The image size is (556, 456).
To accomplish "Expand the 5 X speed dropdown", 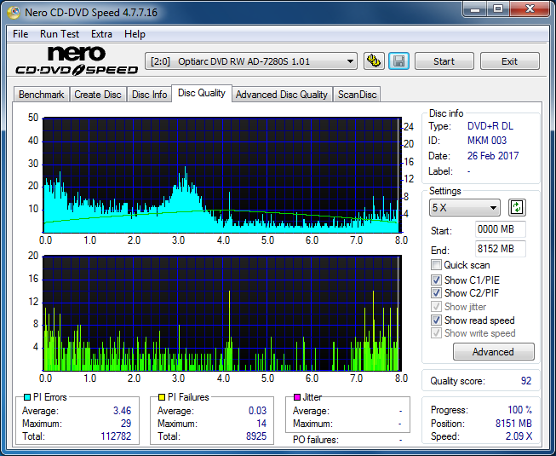I will coord(465,208).
